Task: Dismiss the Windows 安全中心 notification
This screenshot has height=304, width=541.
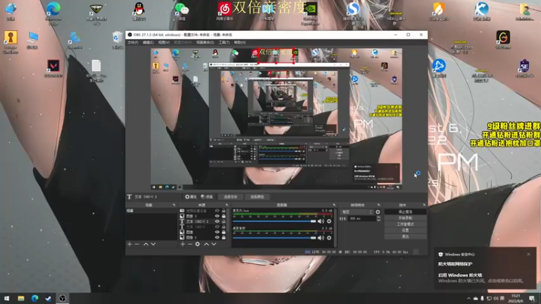Action: coord(529,255)
